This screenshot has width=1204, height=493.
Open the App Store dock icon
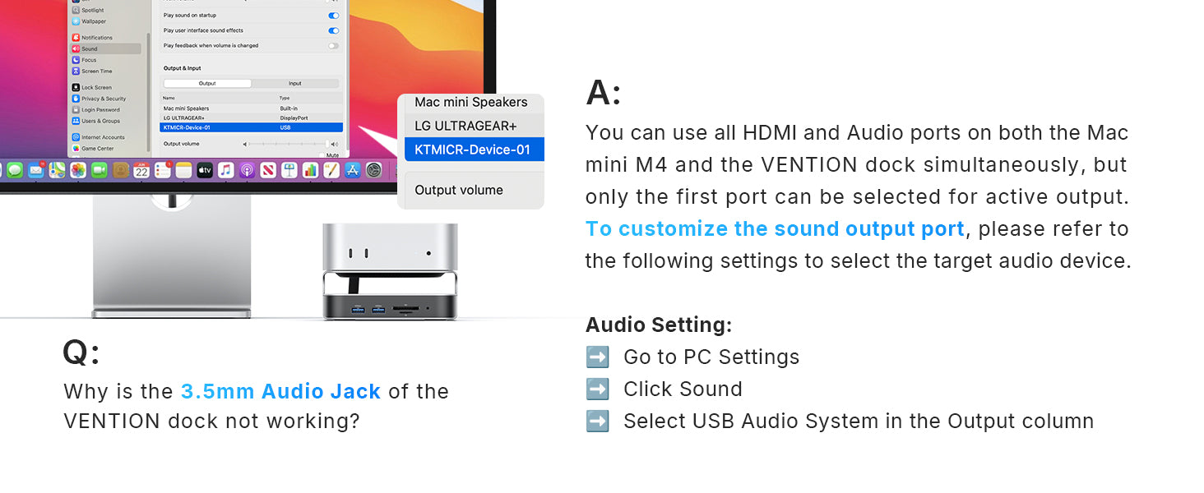[353, 170]
